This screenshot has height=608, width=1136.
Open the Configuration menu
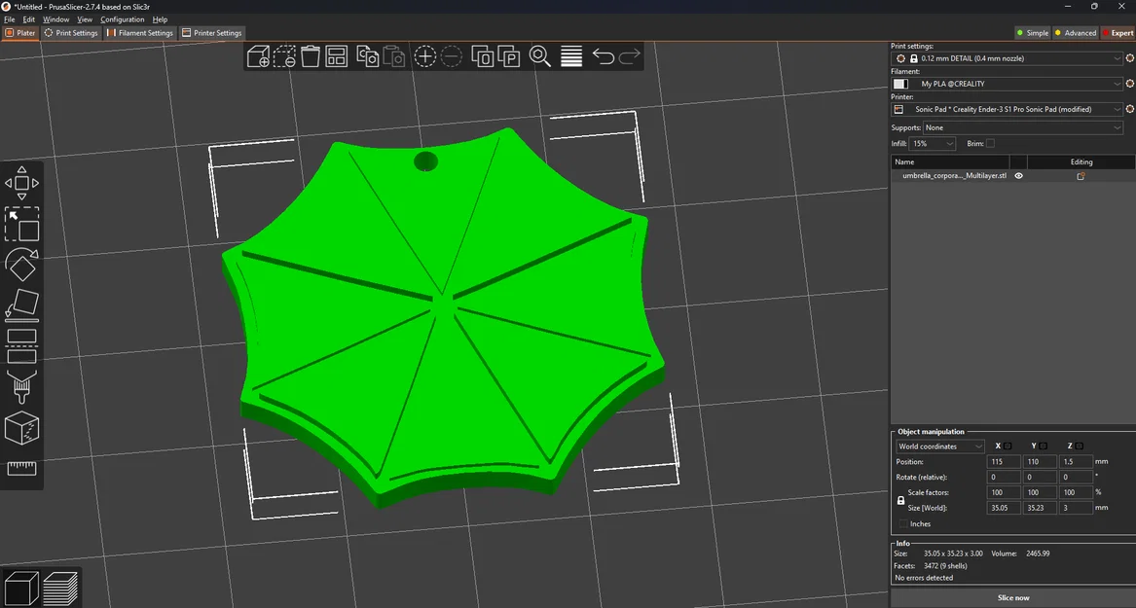[123, 18]
